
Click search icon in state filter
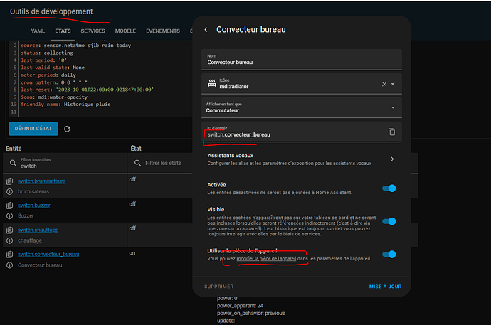click(137, 163)
